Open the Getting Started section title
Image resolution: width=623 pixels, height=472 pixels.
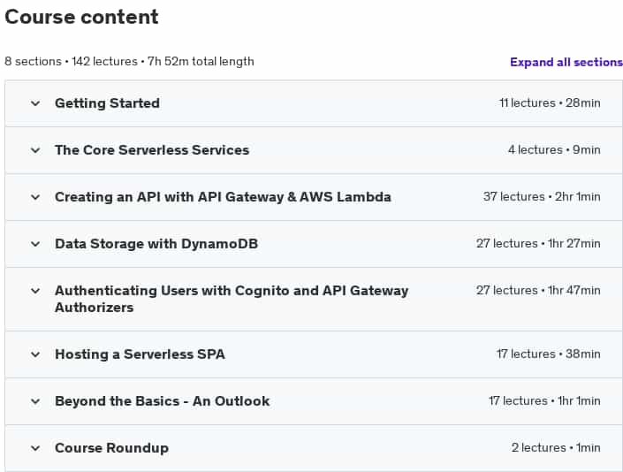pyautogui.click(x=107, y=103)
